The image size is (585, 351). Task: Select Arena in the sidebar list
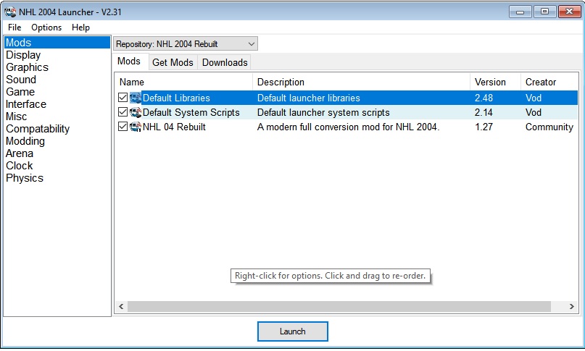pos(57,153)
